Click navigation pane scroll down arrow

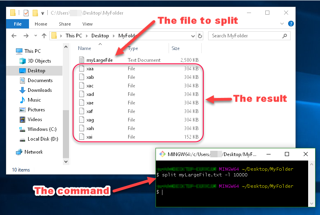point(66,162)
